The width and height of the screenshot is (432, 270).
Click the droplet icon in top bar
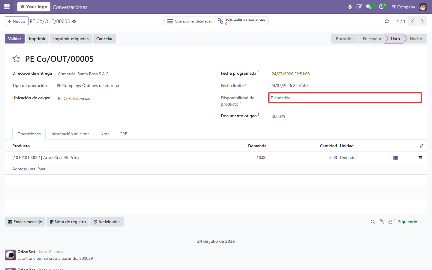[x=350, y=7]
